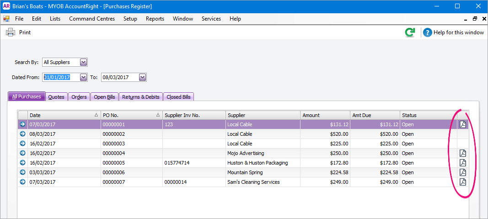Viewport: 488px width, 219px height.
Task: Open the Command Centres menu
Action: [92, 19]
